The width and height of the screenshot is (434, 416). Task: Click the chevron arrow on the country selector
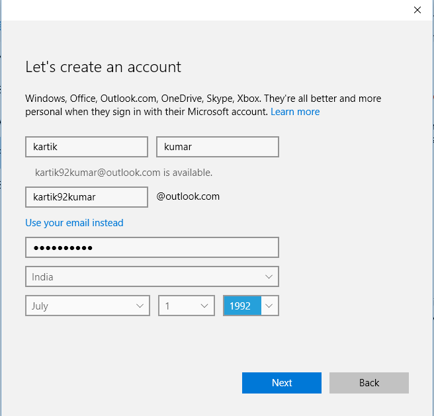[x=269, y=276]
